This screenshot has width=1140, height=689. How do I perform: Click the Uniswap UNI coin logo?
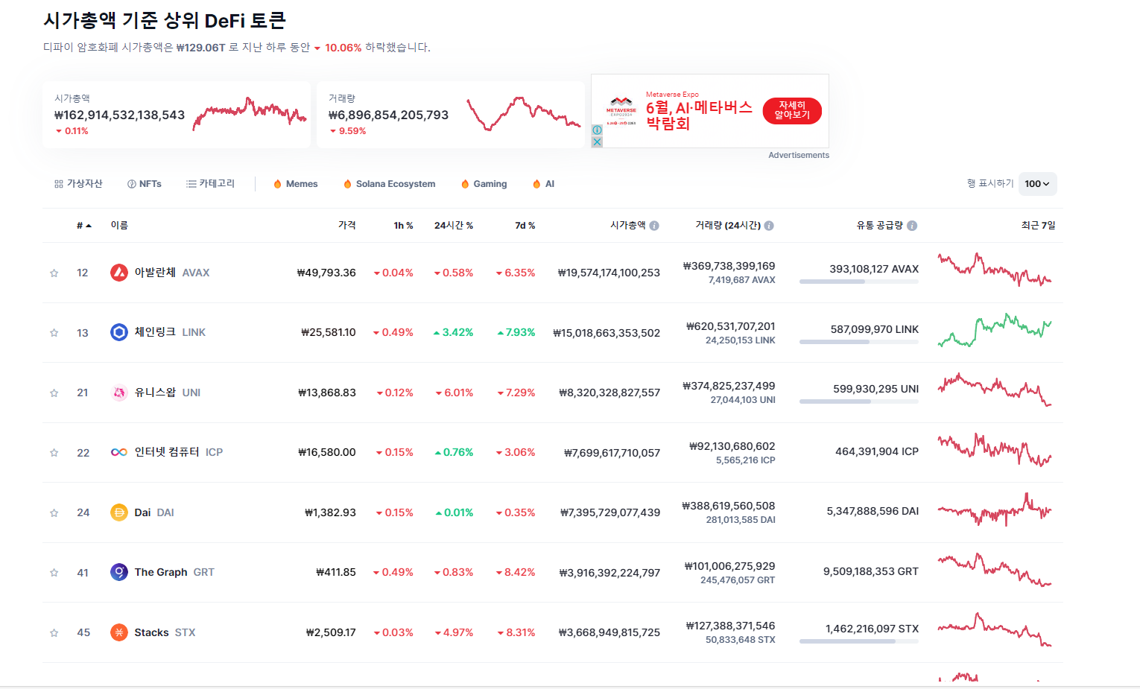point(119,393)
